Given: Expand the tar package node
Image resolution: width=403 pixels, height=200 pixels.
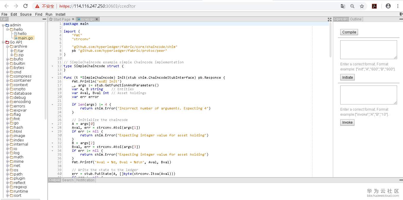Looking at the screenshot, I should click(12, 51).
